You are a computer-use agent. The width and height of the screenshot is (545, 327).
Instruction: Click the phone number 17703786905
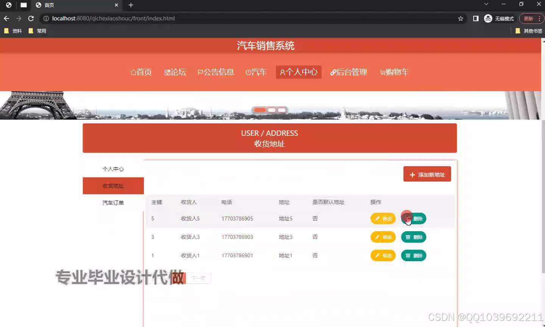pos(237,218)
